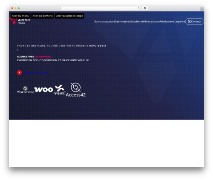The height and width of the screenshot is (180, 213).
Task: Open the Sites internet menu item
Action: [x=122, y=22]
